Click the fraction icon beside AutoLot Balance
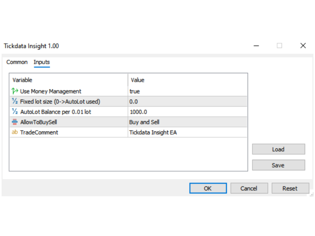This screenshot has width=315, height=236. (x=15, y=111)
